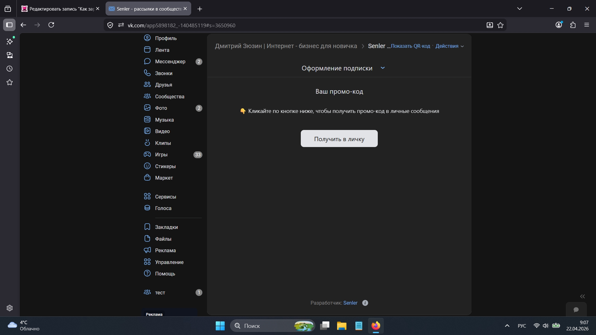
Task: Click the Клипы hand icon
Action: pos(147,143)
